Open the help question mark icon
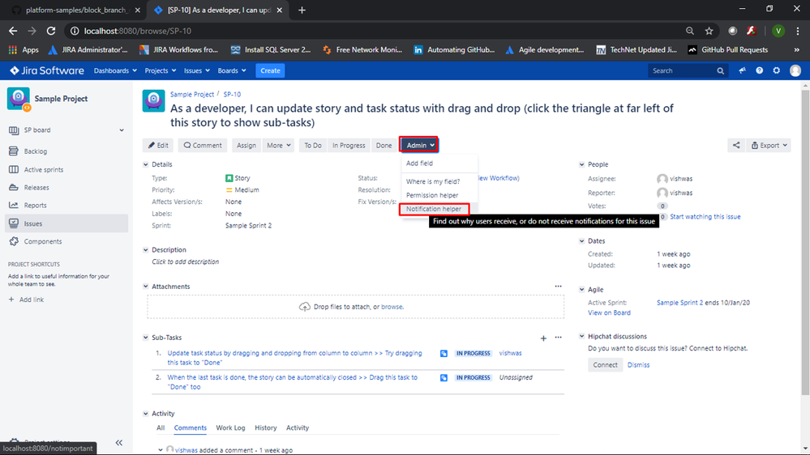 (760, 71)
